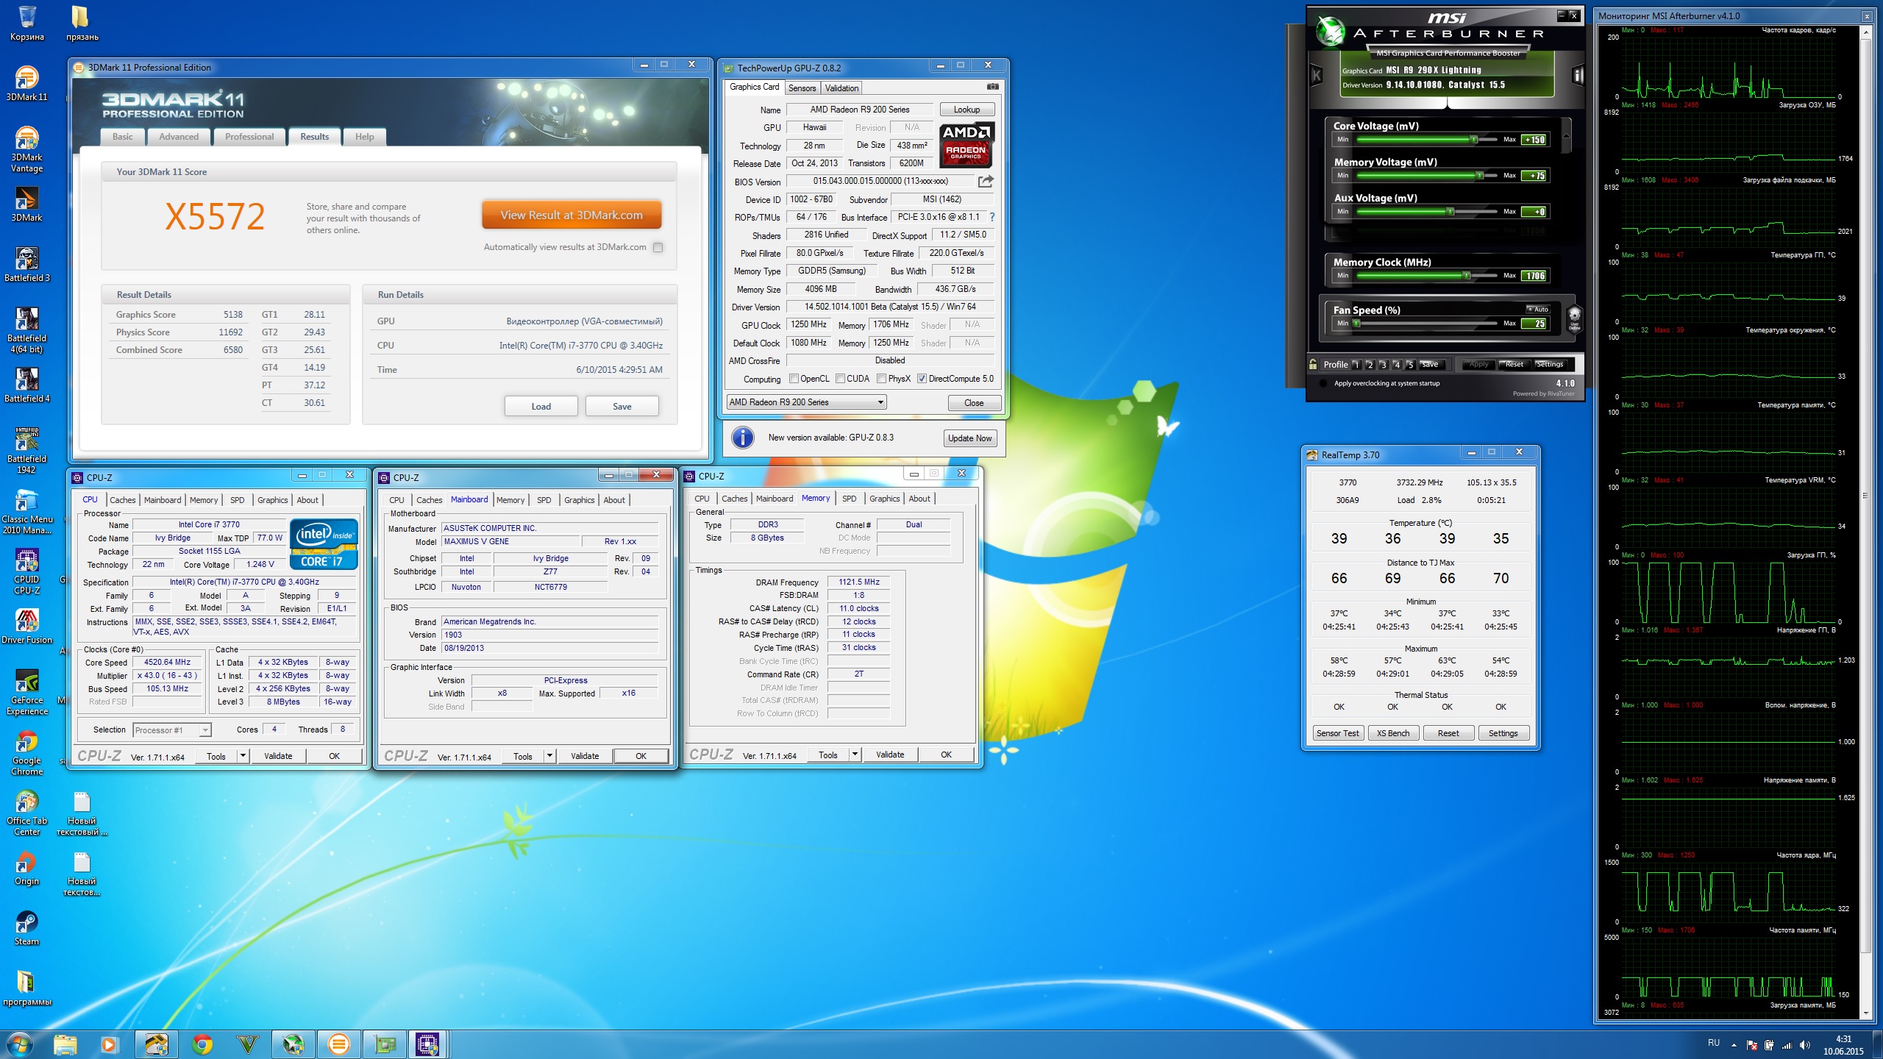This screenshot has width=1883, height=1059.
Task: Click the Kombustor 'K' side button
Action: pyautogui.click(x=1317, y=75)
